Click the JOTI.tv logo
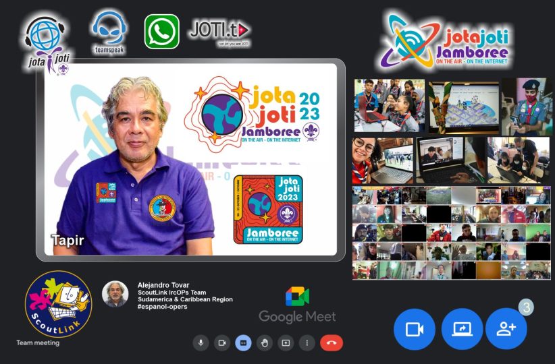This screenshot has height=364, width=555. [219, 32]
